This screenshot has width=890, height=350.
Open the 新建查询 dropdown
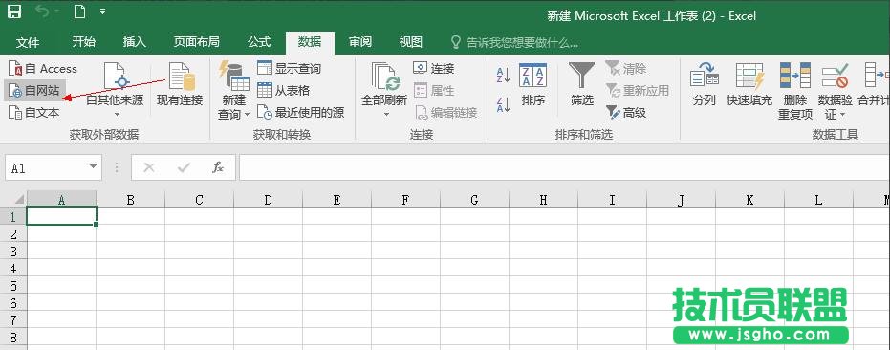coord(234,90)
